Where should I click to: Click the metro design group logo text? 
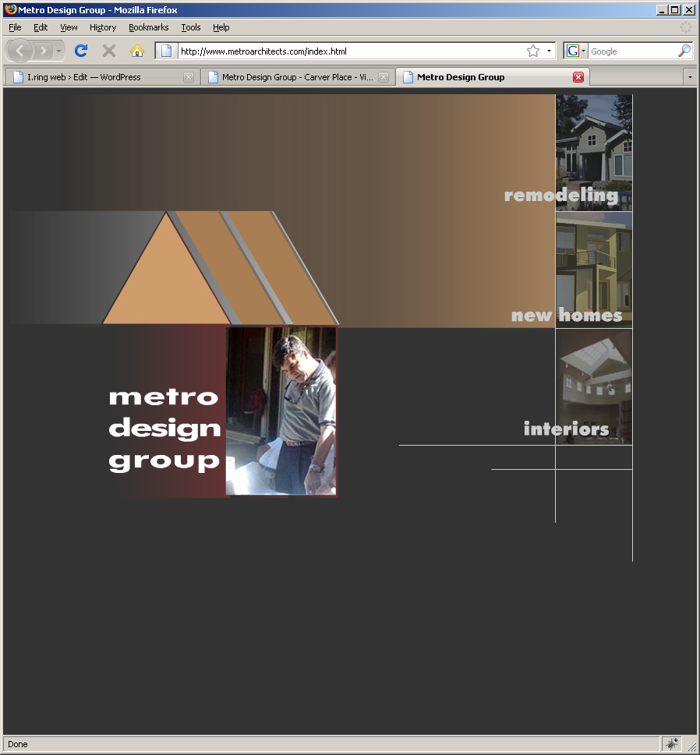click(164, 429)
